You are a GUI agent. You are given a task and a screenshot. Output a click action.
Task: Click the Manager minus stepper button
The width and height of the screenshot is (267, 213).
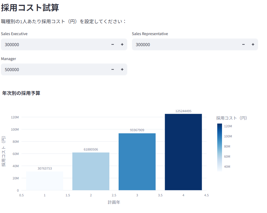(x=113, y=70)
